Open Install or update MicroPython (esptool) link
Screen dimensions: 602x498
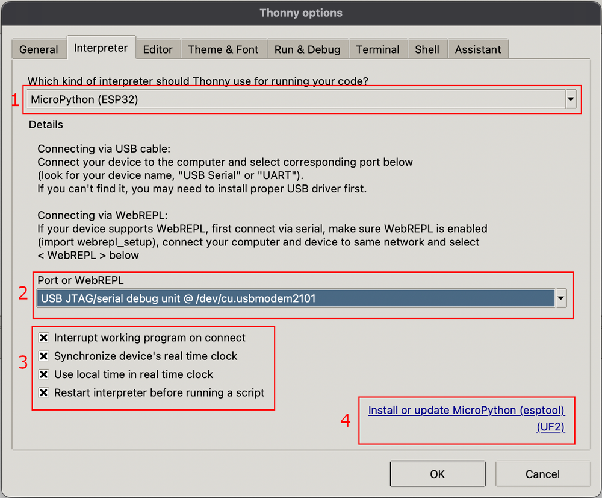467,410
